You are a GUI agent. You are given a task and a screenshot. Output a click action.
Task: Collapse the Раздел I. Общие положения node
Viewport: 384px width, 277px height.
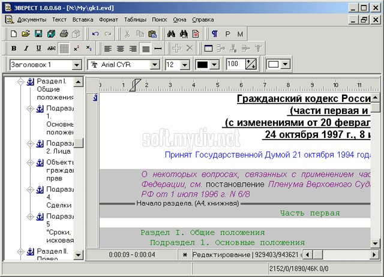[21, 82]
